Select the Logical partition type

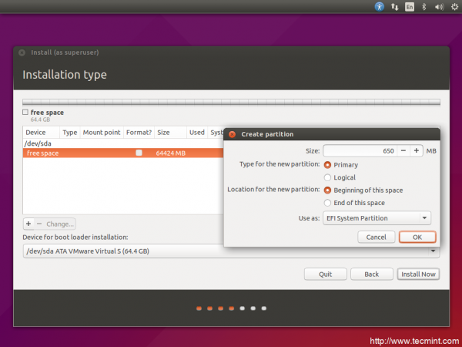click(x=328, y=177)
